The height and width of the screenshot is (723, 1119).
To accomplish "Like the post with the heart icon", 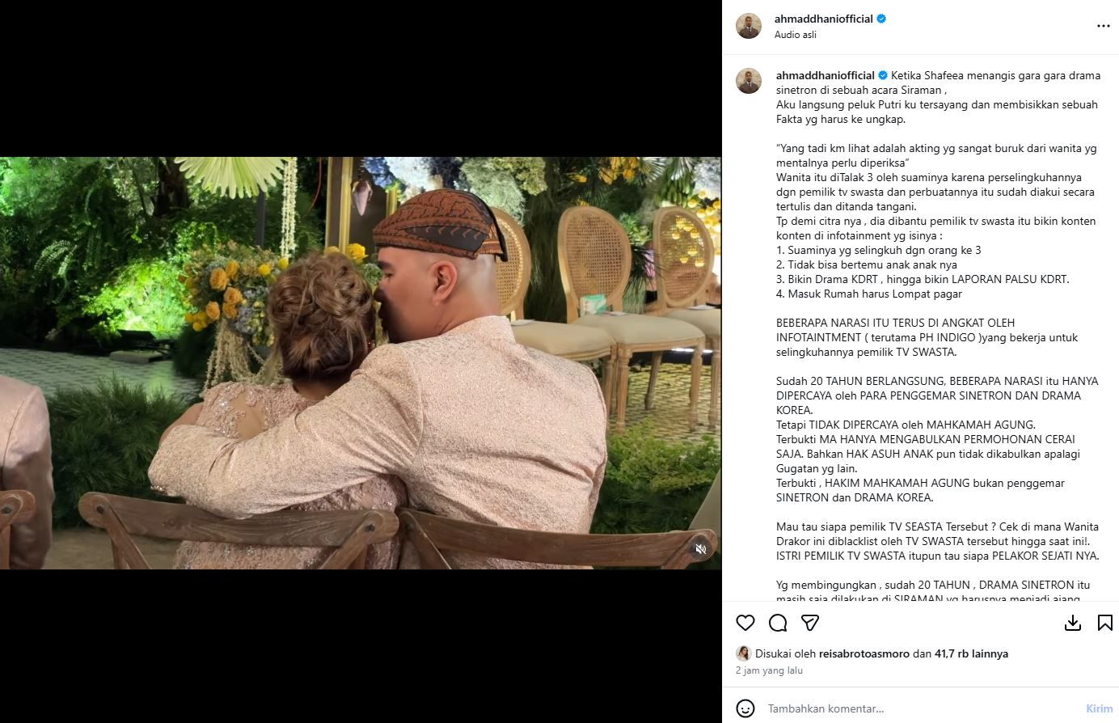I will point(745,623).
